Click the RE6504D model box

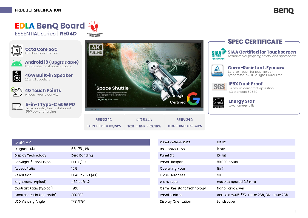click(x=104, y=122)
